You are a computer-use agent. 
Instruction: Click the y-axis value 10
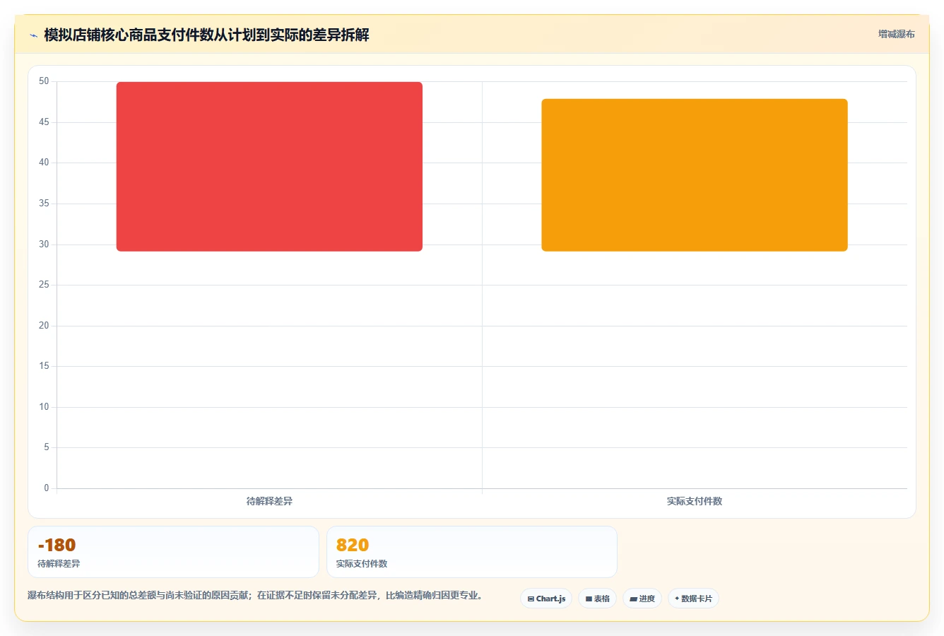pos(44,407)
